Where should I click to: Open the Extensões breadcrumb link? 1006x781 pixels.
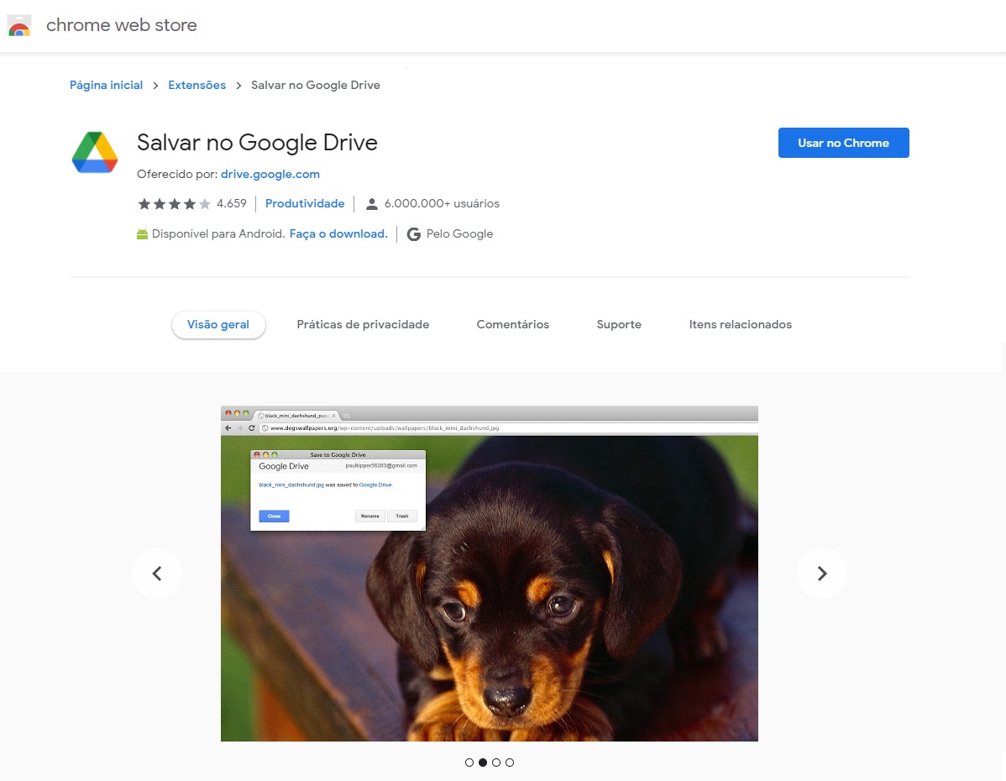click(x=197, y=86)
